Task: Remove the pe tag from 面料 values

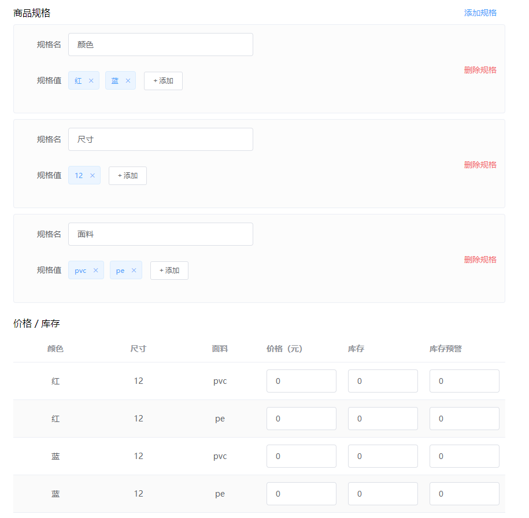Action: point(133,270)
